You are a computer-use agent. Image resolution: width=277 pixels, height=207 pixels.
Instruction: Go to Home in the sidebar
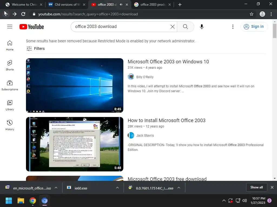pyautogui.click(x=10, y=46)
